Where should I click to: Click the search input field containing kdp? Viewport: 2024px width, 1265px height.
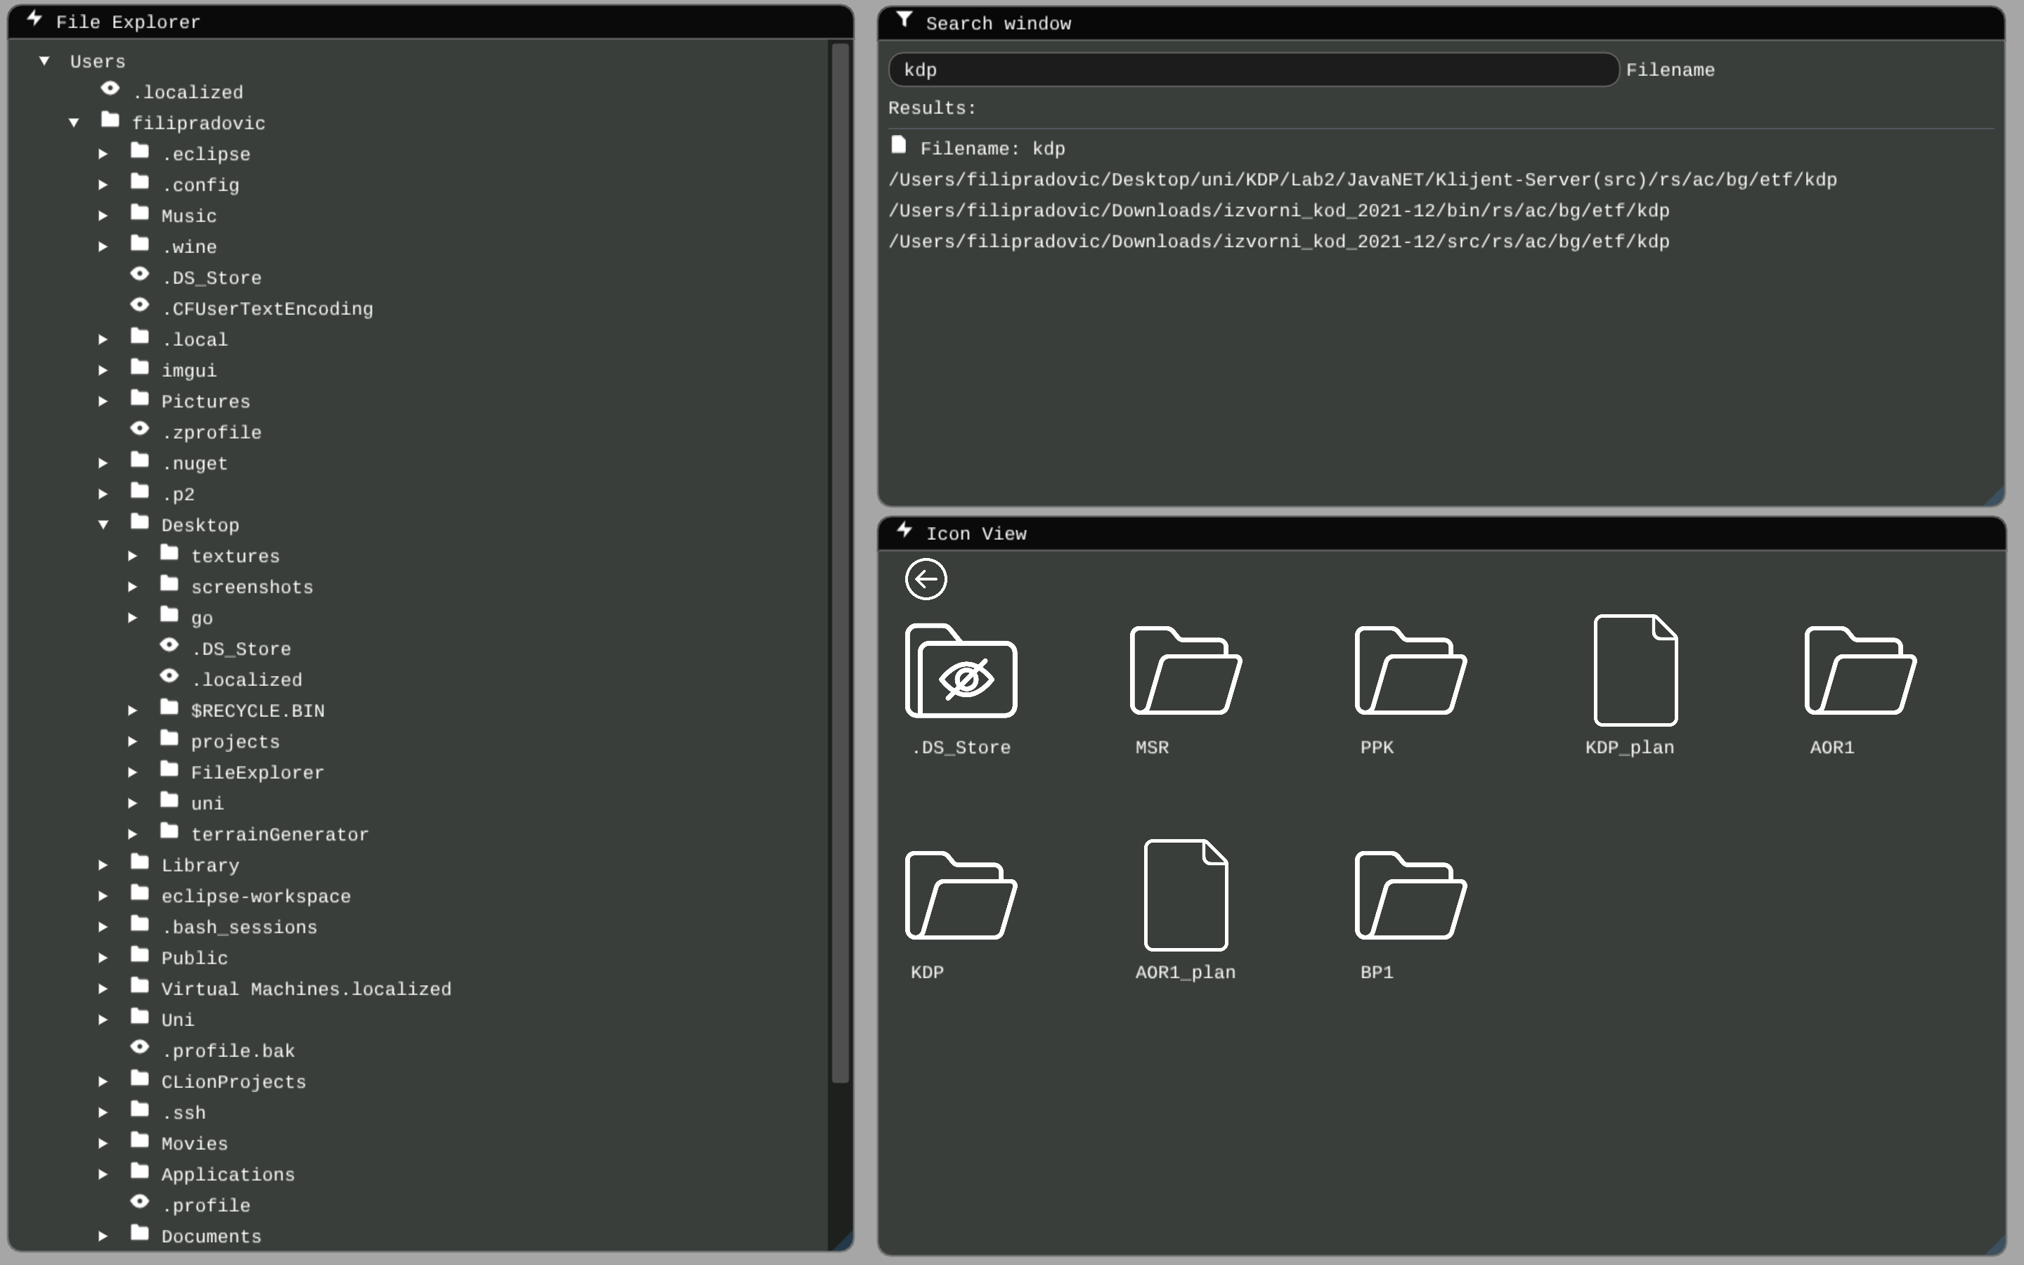tap(1253, 70)
